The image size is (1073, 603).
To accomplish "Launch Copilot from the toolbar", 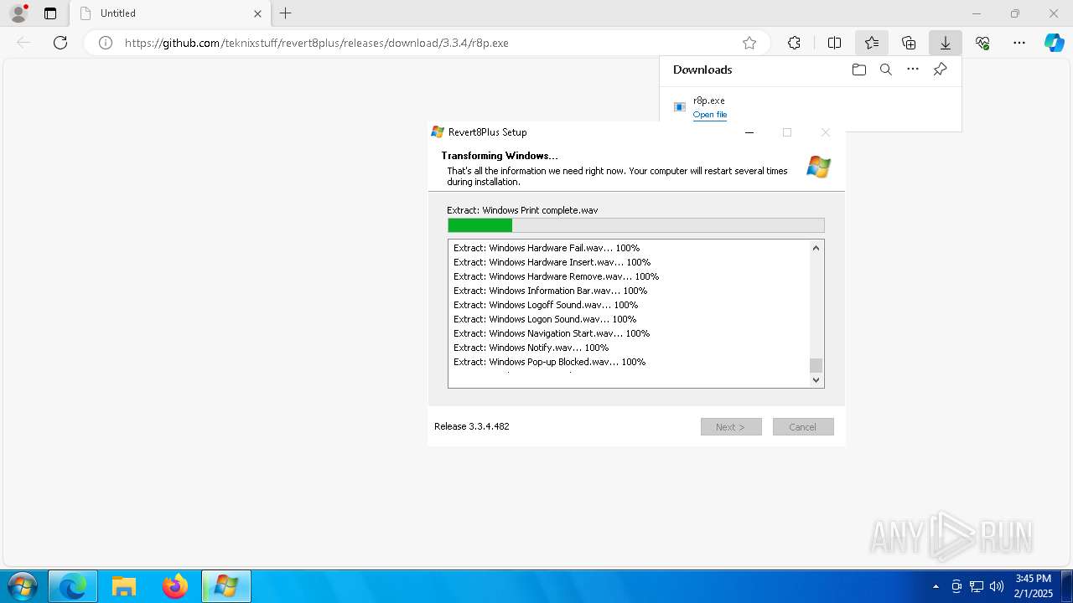I will 1055,43.
